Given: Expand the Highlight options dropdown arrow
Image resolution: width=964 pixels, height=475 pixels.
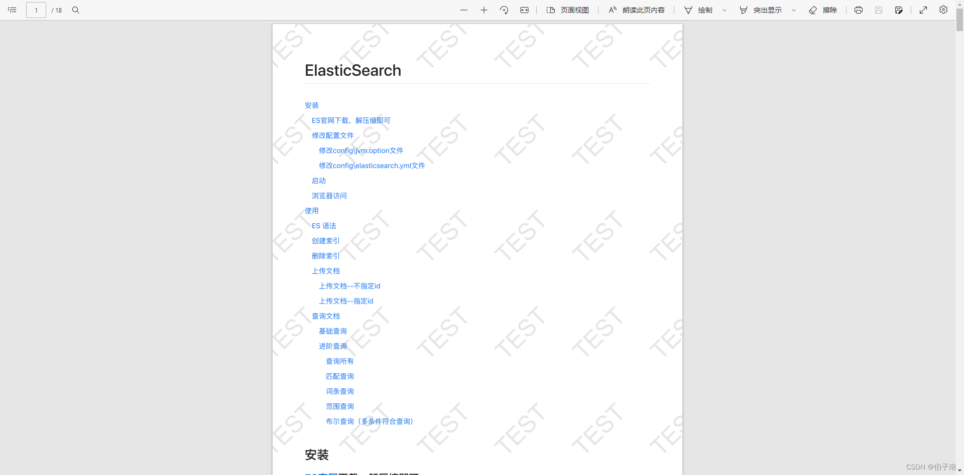Looking at the screenshot, I should point(794,10).
